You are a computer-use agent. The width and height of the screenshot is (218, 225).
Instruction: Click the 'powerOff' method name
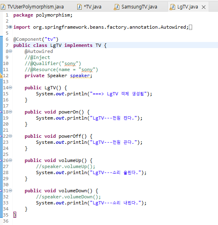click(x=70, y=136)
